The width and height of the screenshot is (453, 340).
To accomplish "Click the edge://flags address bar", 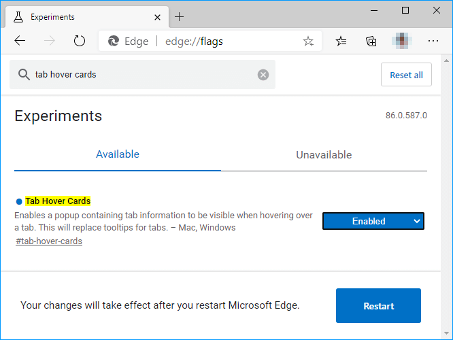I will [x=210, y=41].
